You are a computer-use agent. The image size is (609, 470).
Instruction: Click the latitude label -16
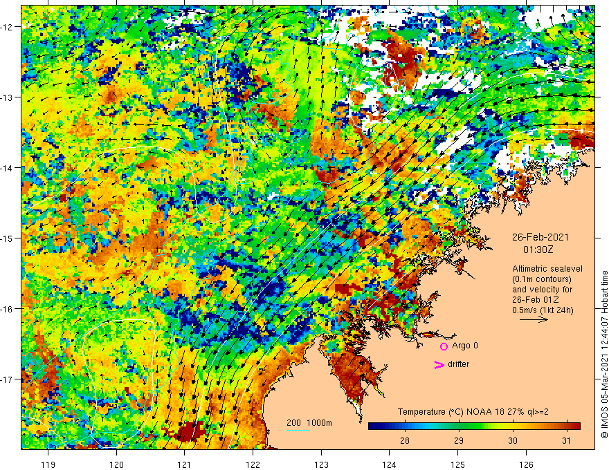coord(6,309)
